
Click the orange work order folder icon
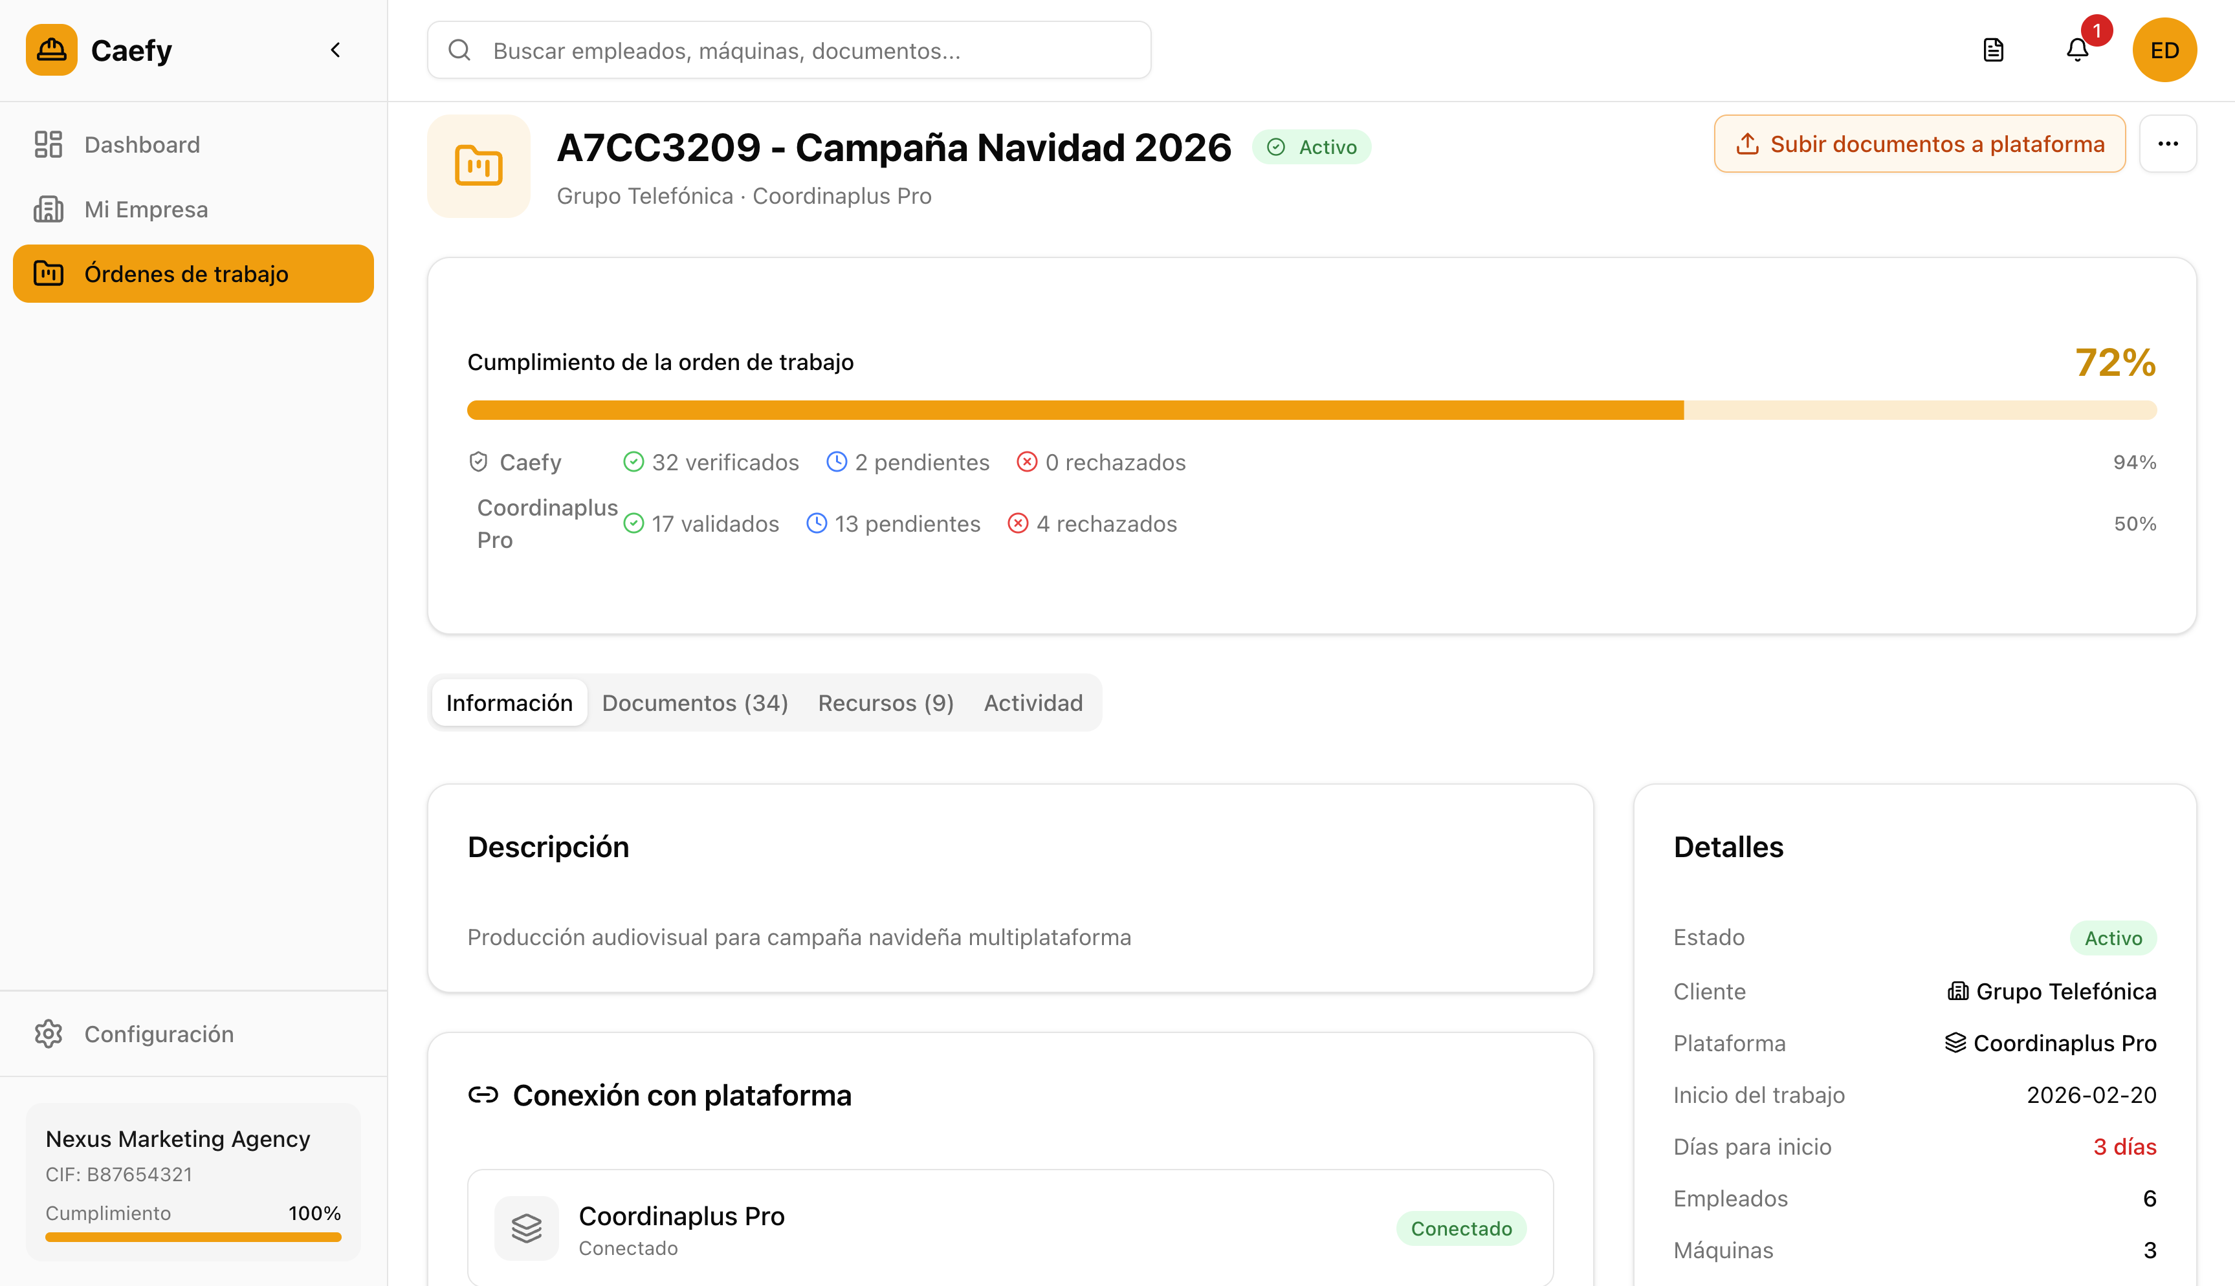(479, 166)
